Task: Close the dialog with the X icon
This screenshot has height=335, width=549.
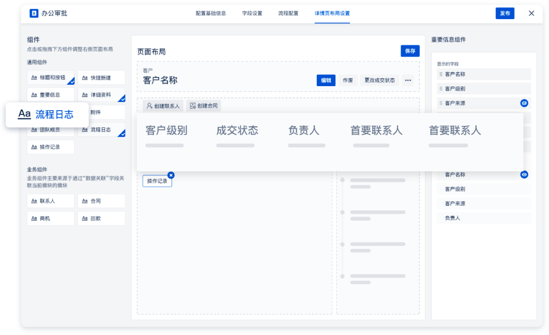Action: (531, 13)
